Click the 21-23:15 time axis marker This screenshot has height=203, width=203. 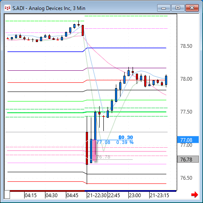[159, 196]
